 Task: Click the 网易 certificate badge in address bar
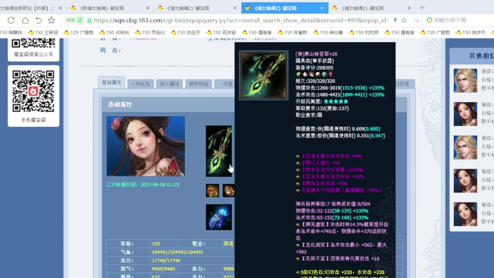[x=74, y=20]
